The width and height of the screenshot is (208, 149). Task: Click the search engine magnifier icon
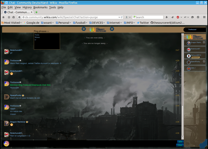pyautogui.click(x=134, y=17)
